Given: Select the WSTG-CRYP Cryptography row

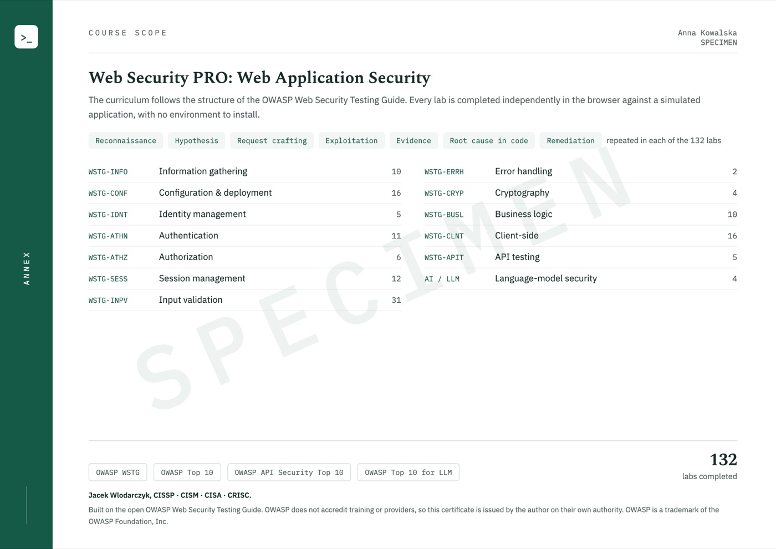Looking at the screenshot, I should click(x=581, y=193).
